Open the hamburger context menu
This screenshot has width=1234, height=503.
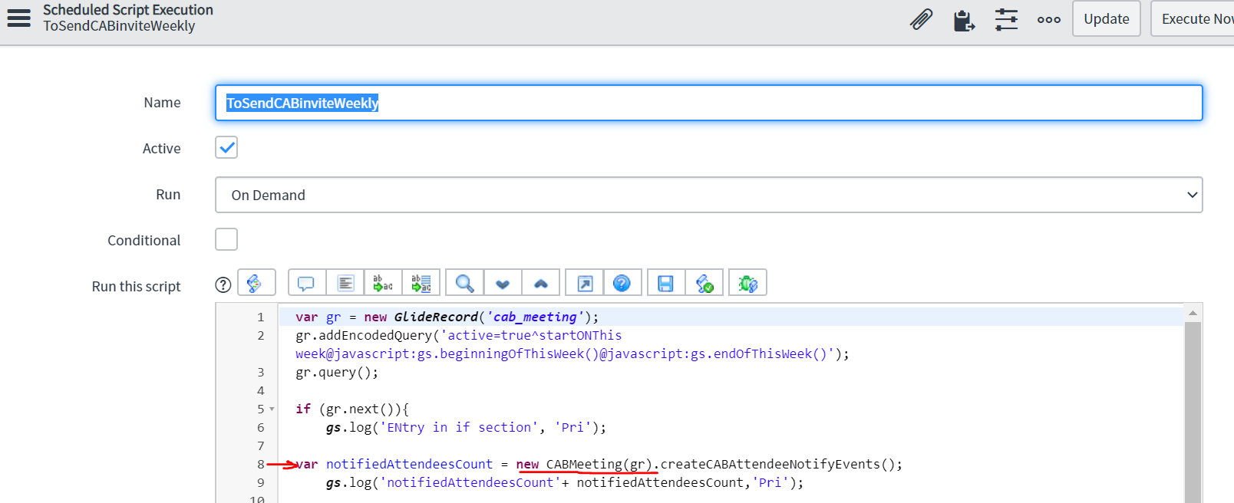[19, 18]
